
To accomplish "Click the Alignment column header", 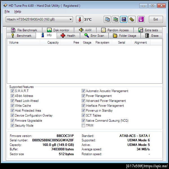I will (x=141, y=43).
